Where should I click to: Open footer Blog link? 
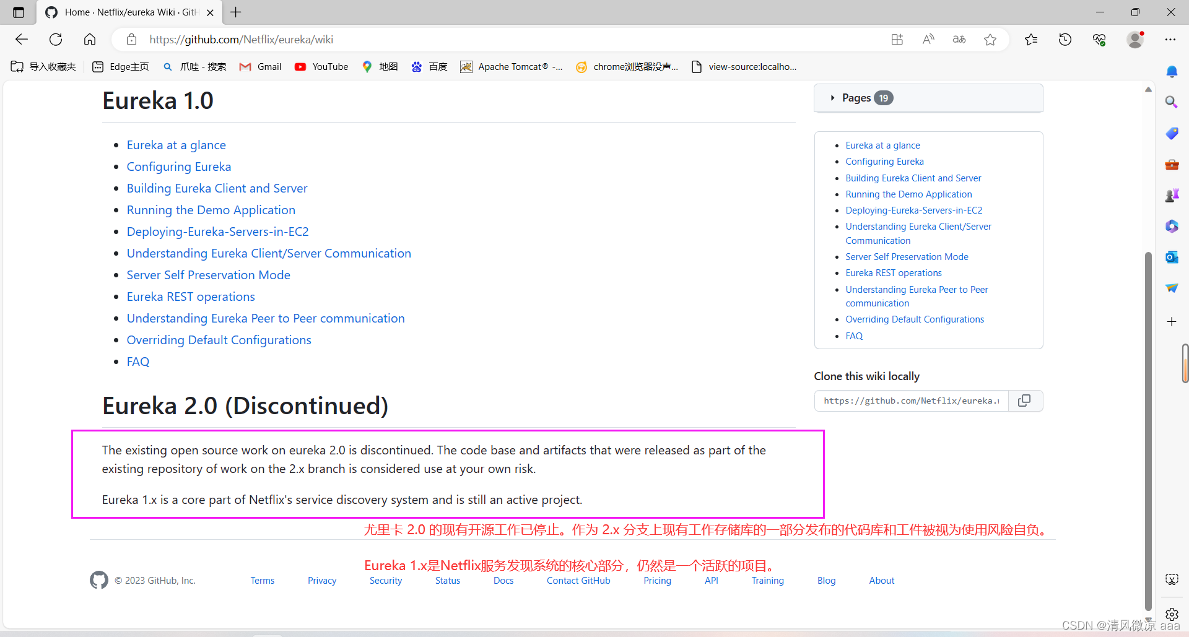tap(827, 581)
